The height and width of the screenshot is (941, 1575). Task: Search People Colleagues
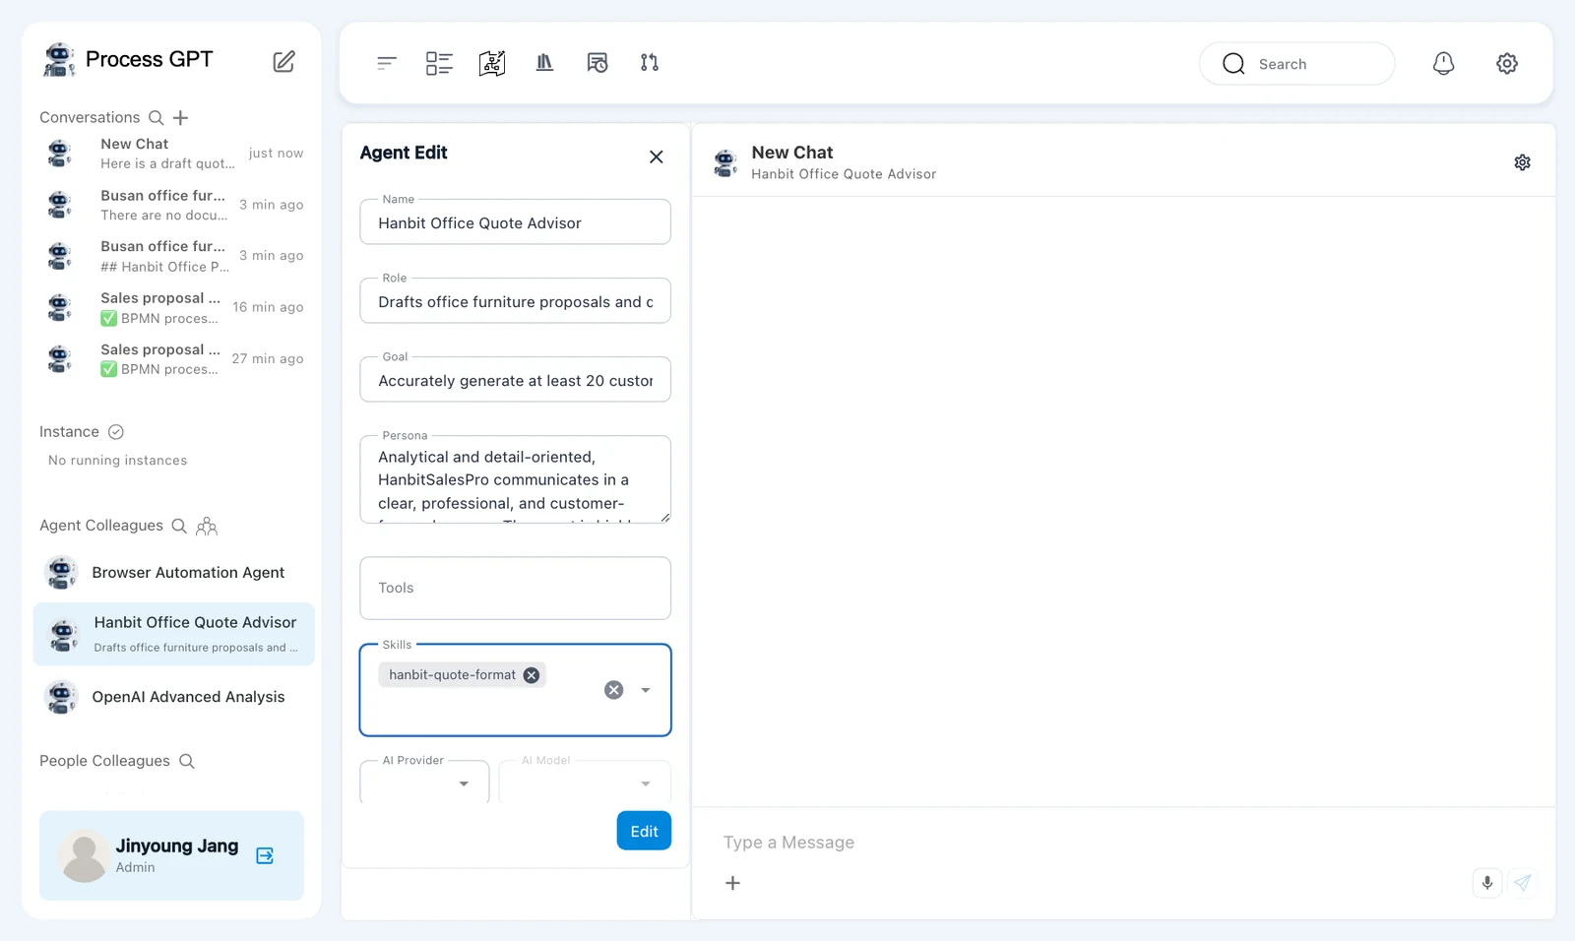pos(187,761)
